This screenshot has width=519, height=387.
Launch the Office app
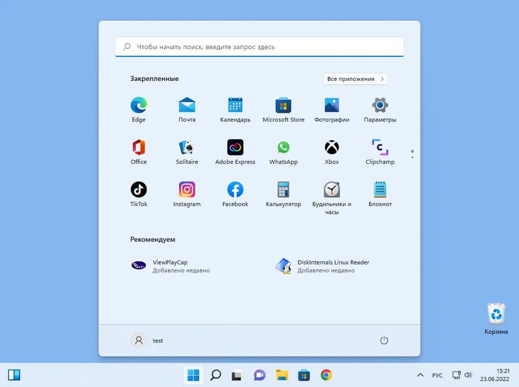(139, 152)
